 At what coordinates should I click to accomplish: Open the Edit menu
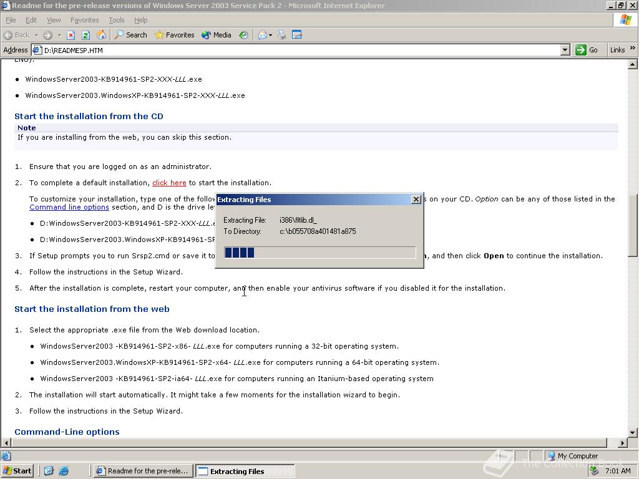[31, 20]
